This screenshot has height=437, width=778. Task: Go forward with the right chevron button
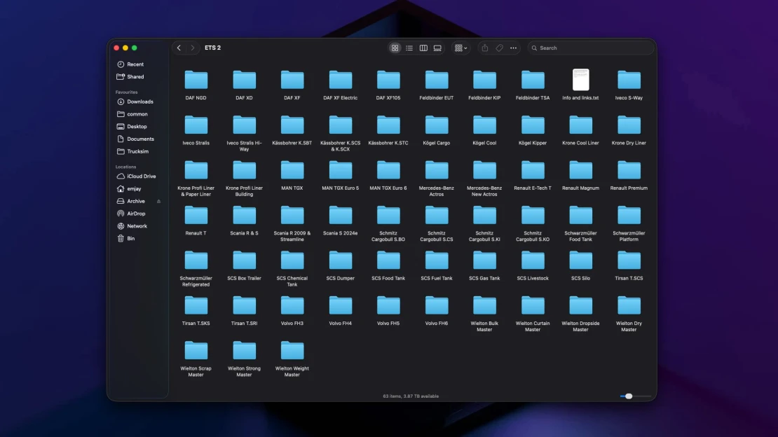point(193,48)
